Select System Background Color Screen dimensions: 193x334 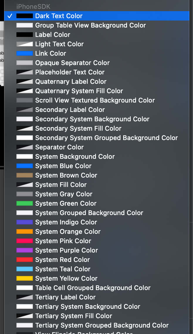click(97, 156)
